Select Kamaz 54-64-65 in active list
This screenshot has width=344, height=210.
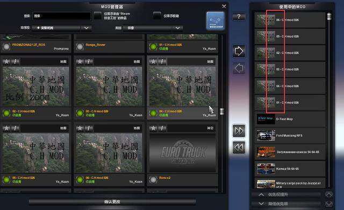[x=290, y=169]
